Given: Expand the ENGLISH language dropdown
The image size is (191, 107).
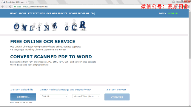Looking at the screenshot, I should point(54,96).
